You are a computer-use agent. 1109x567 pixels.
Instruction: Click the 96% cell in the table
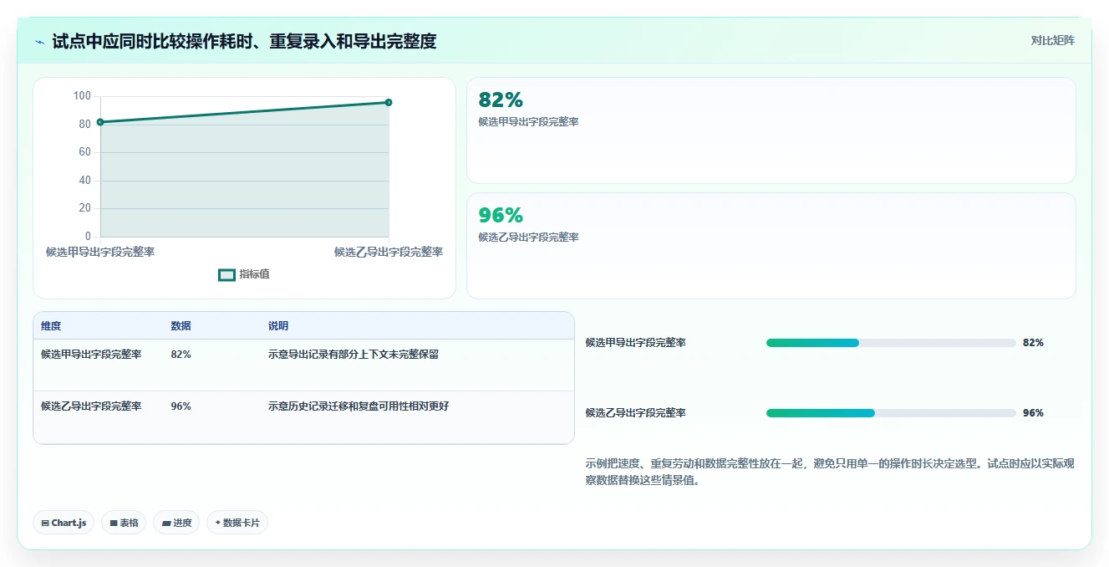[x=181, y=406]
